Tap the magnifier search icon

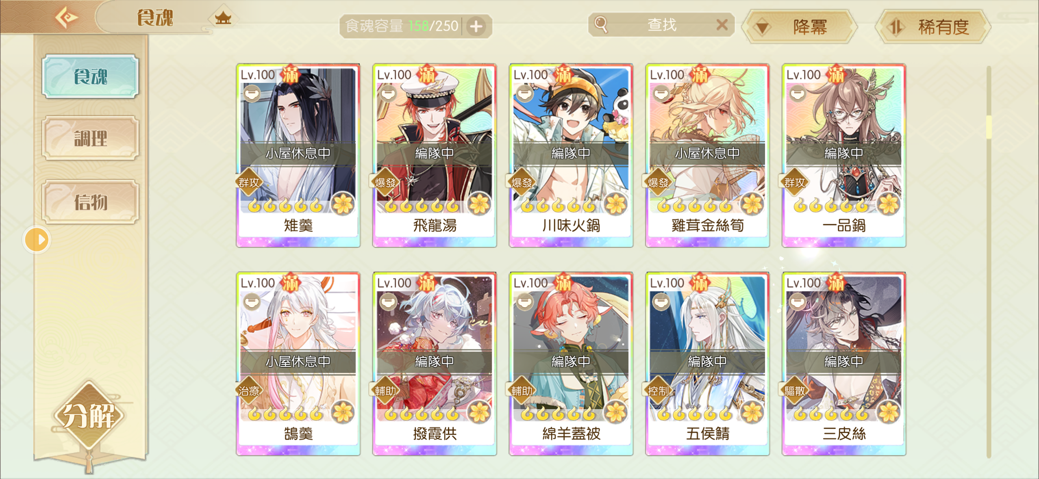[x=601, y=25]
